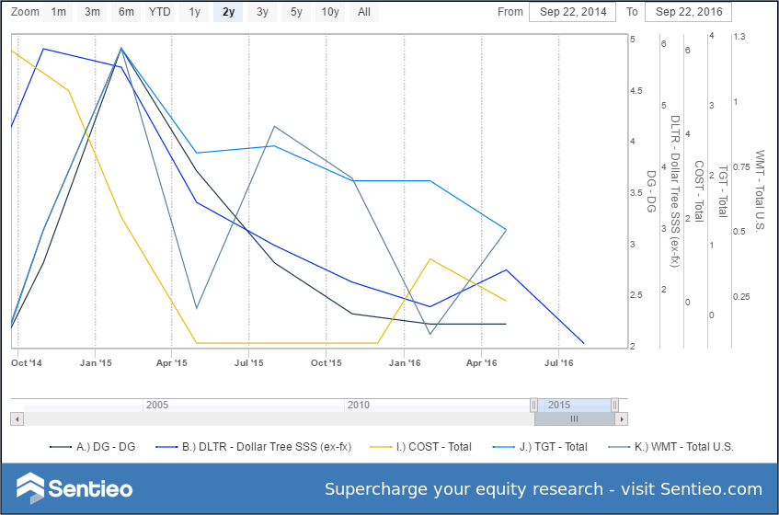Toggle WMT - Total U.S. legend entry
This screenshot has width=779, height=515.
[x=671, y=447]
